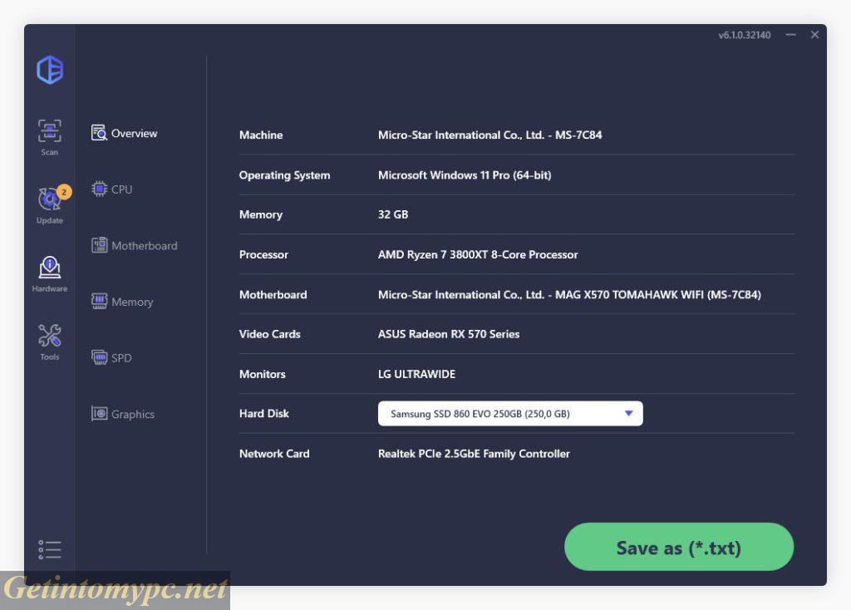Close the Driver Easy window
The image size is (851, 610).
pyautogui.click(x=814, y=35)
